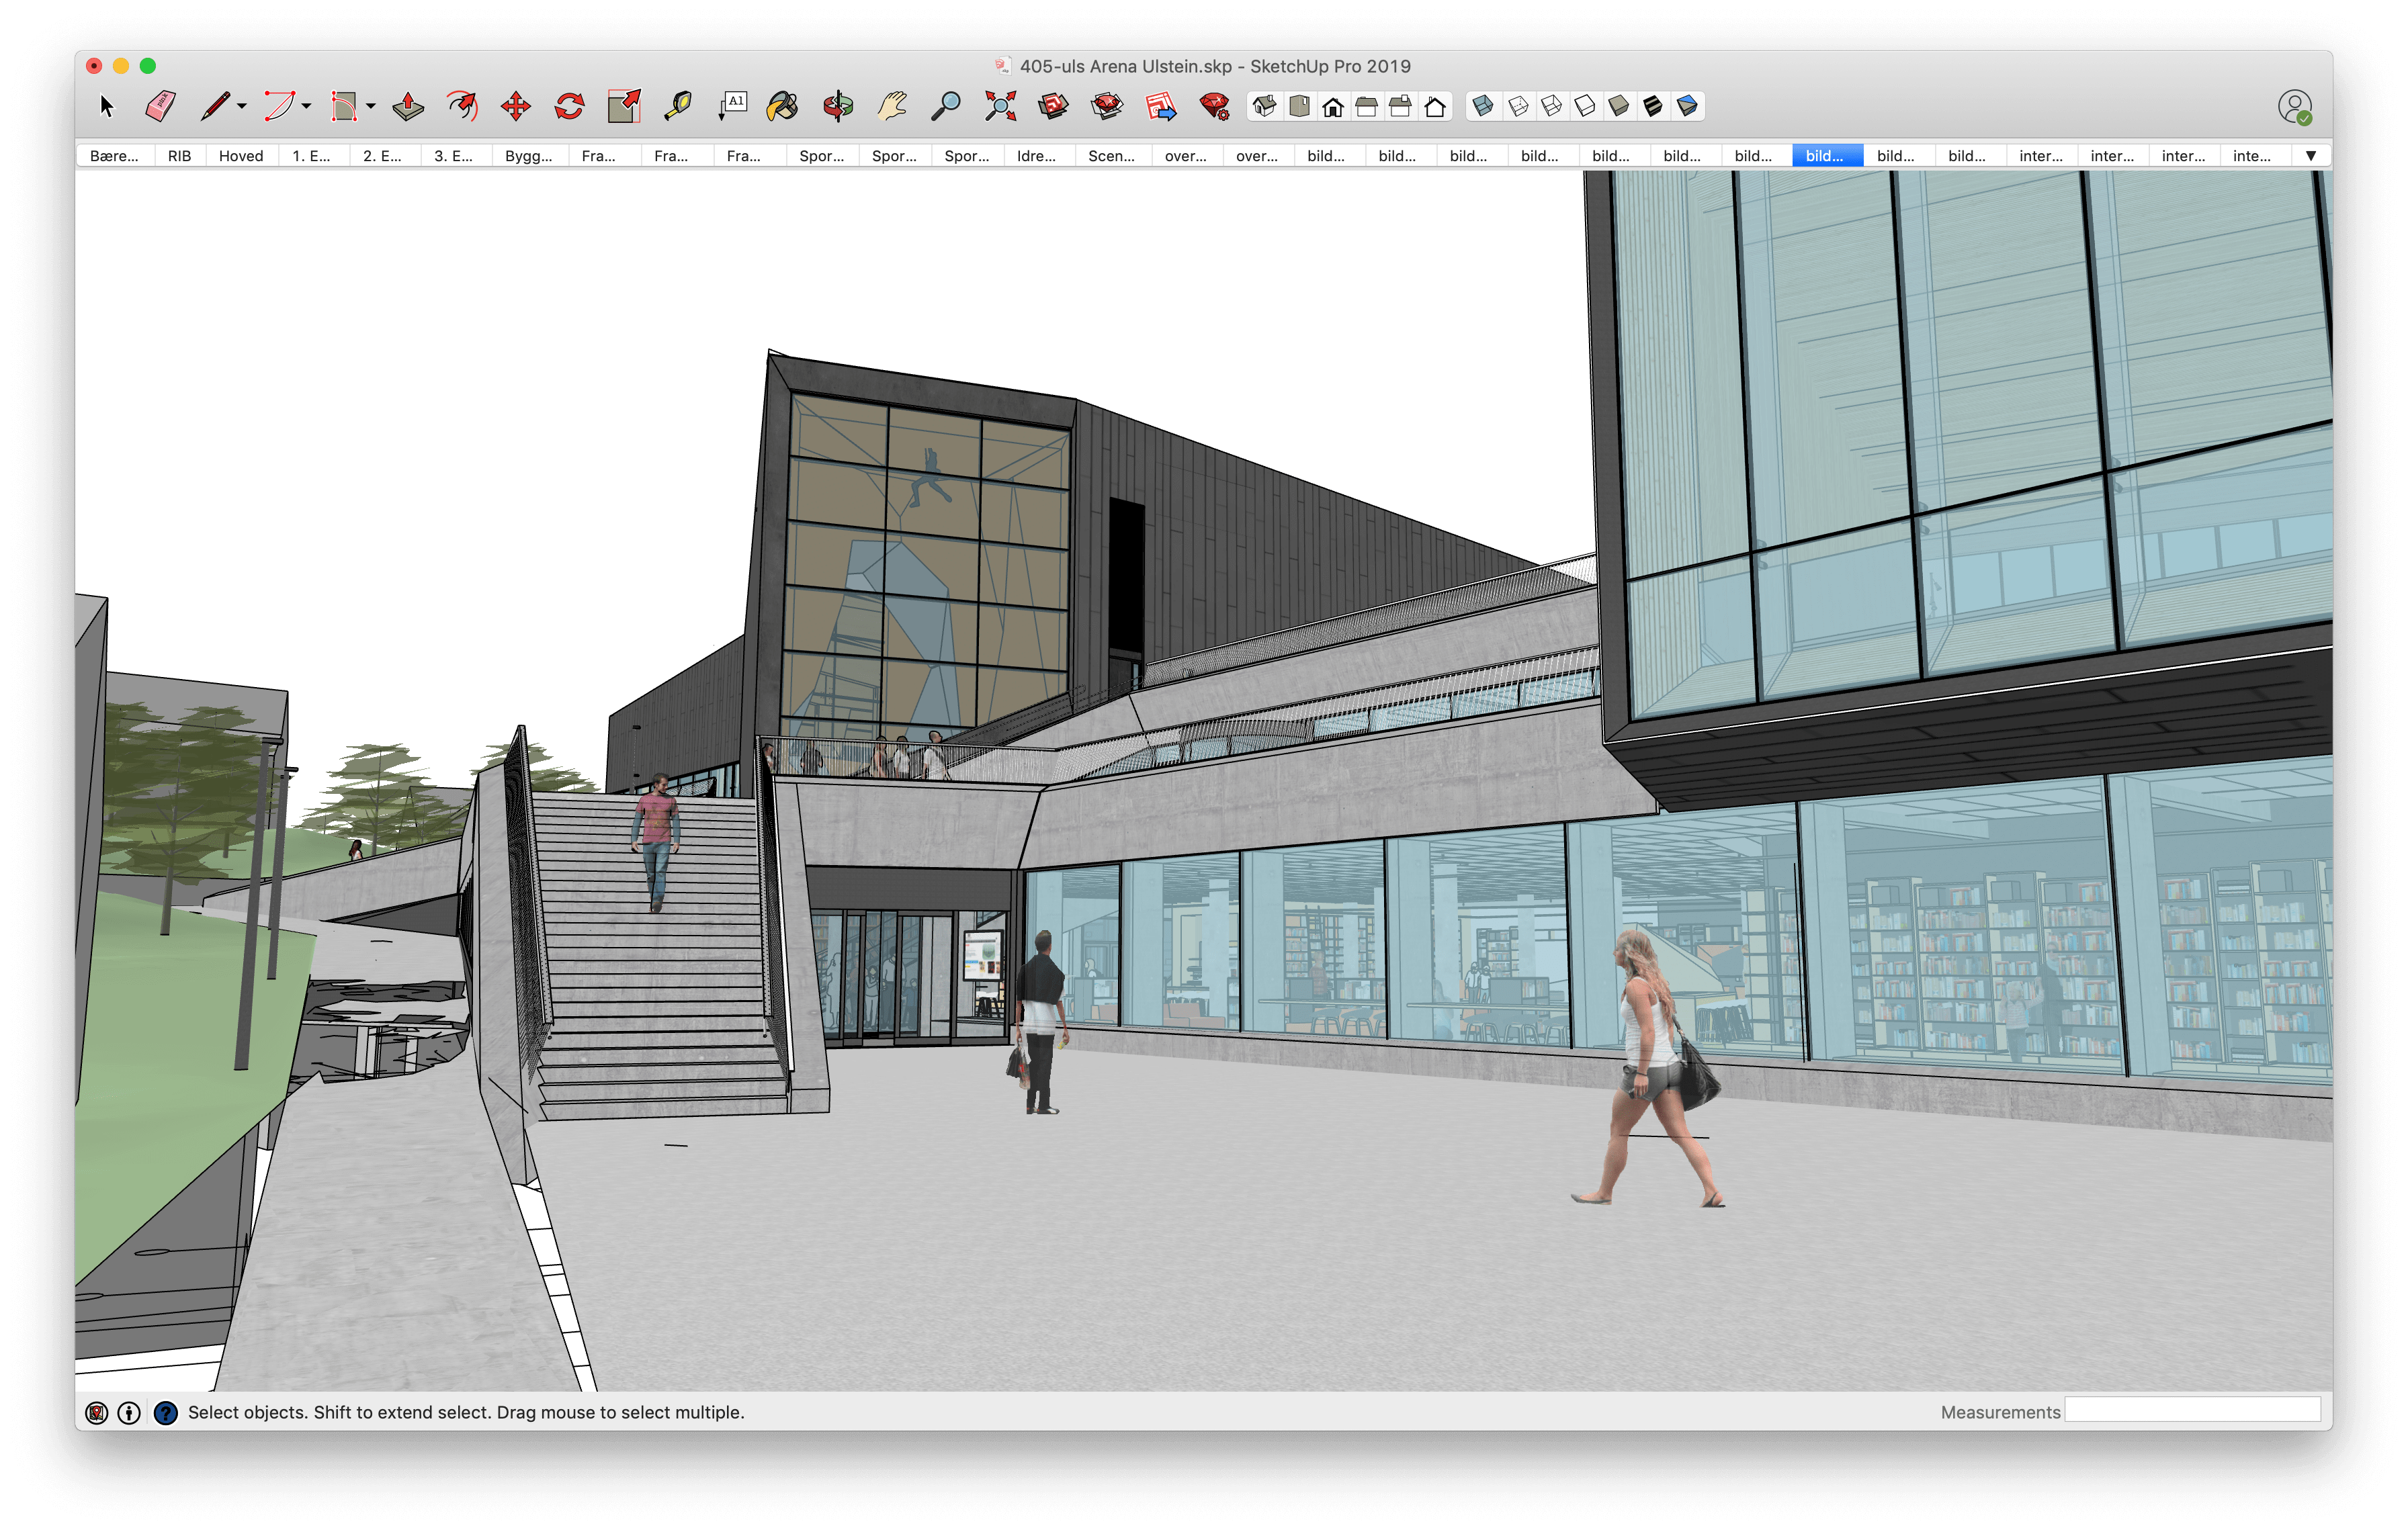Select the Eraser tool
This screenshot has height=1530, width=2408.
[160, 106]
